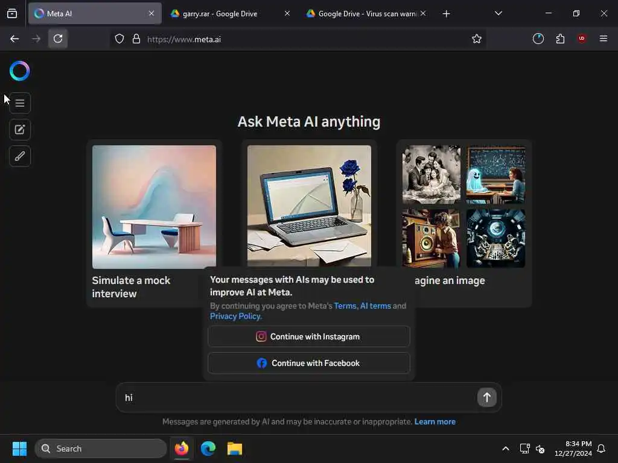Click Continue with Facebook button

point(309,363)
